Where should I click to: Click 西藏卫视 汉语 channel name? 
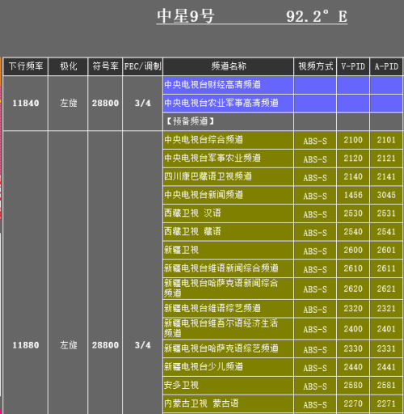[x=192, y=213]
